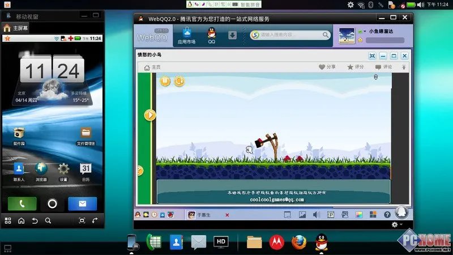Expand the gear settings dropdown below WebQQ

(397, 224)
